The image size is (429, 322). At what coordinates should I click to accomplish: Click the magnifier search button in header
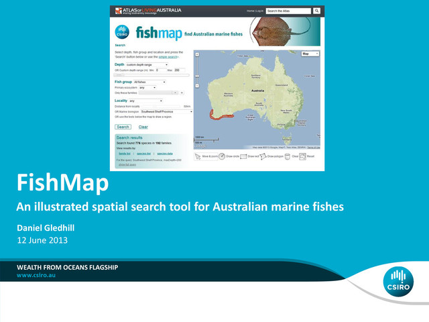pyautogui.click(x=316, y=11)
